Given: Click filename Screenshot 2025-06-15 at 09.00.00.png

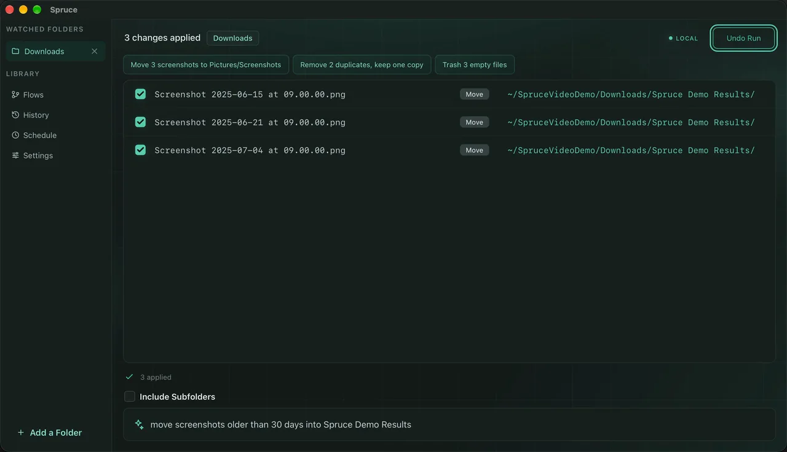Looking at the screenshot, I should [250, 95].
